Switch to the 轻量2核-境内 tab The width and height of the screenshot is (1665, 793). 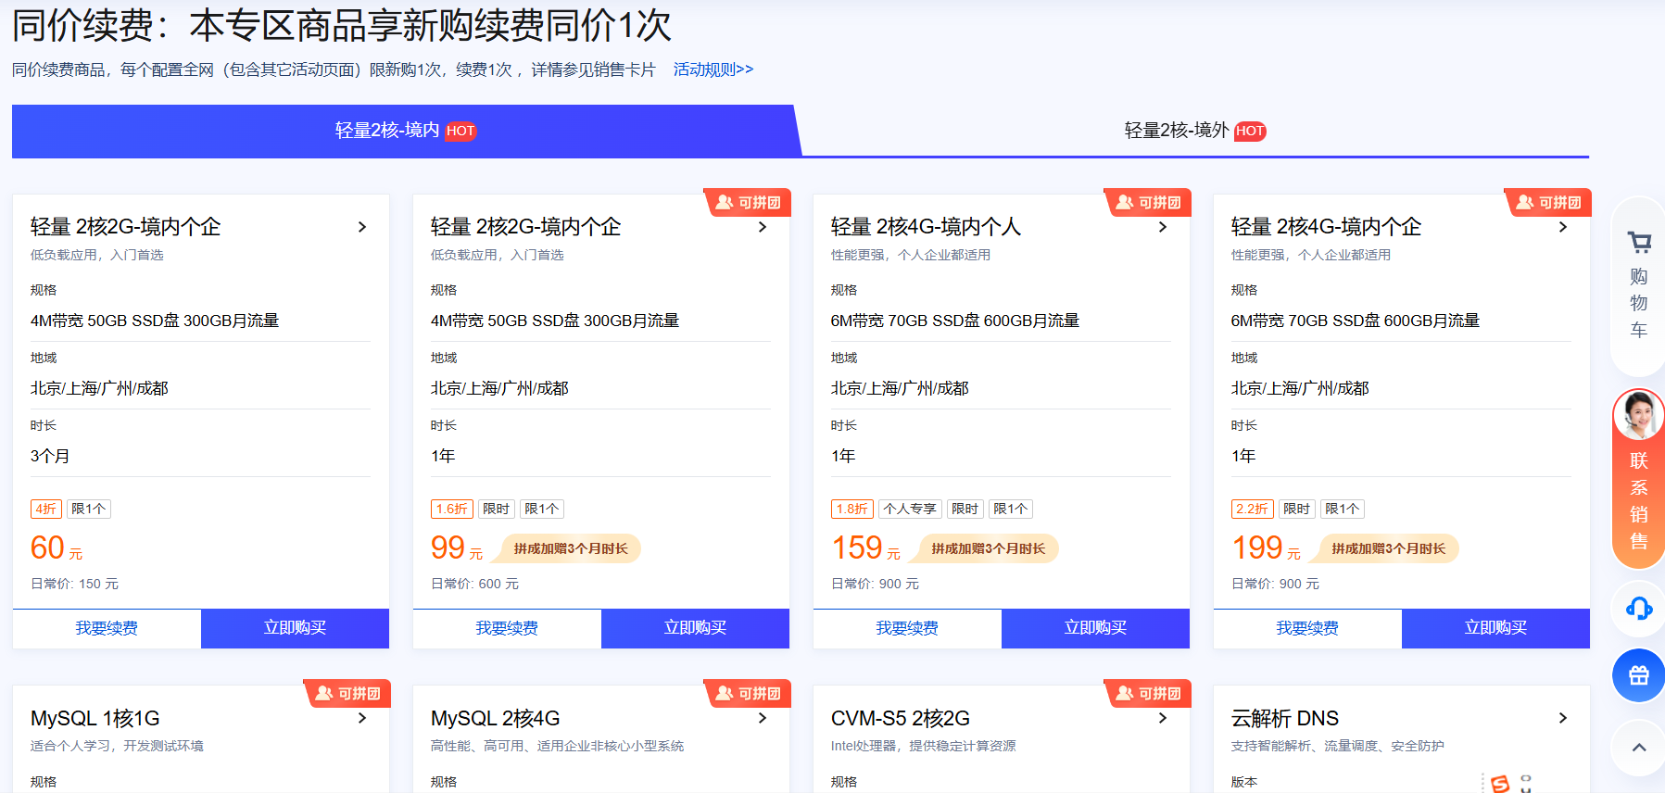coord(406,131)
